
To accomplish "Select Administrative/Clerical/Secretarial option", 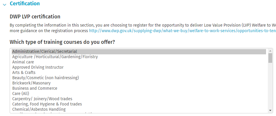I will 139,52.
